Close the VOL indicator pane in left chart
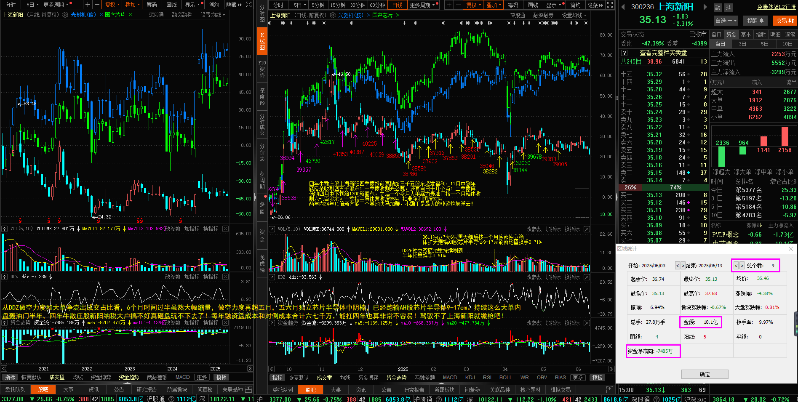The width and height of the screenshot is (798, 402). [226, 229]
